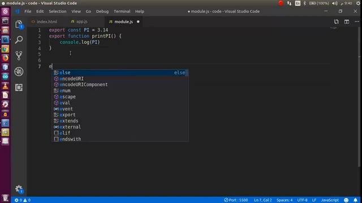Open errors and warnings problems count
362x203 pixels.
23,200
